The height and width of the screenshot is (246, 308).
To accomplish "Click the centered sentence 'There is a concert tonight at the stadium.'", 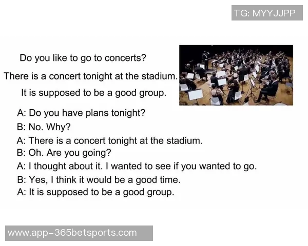I will click(x=90, y=76).
